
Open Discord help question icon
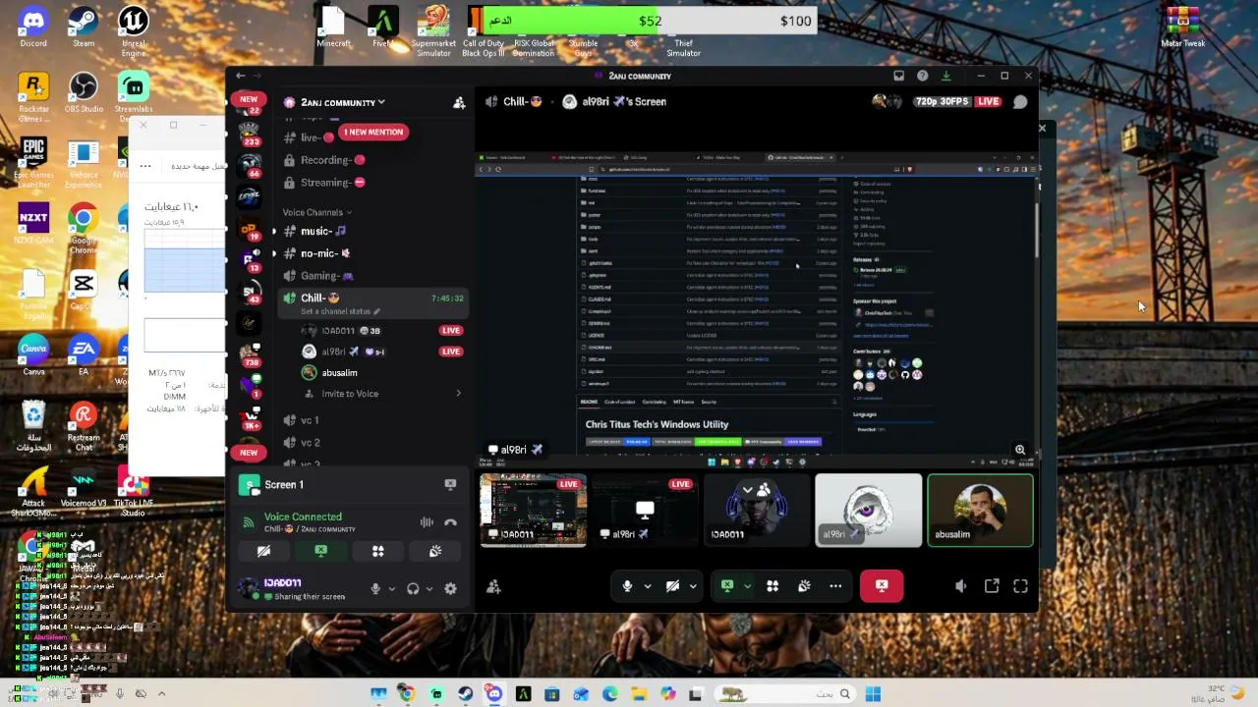922,76
